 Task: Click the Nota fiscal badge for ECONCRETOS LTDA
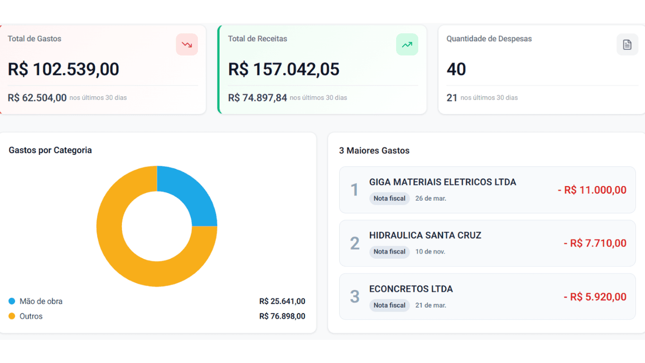click(x=389, y=305)
